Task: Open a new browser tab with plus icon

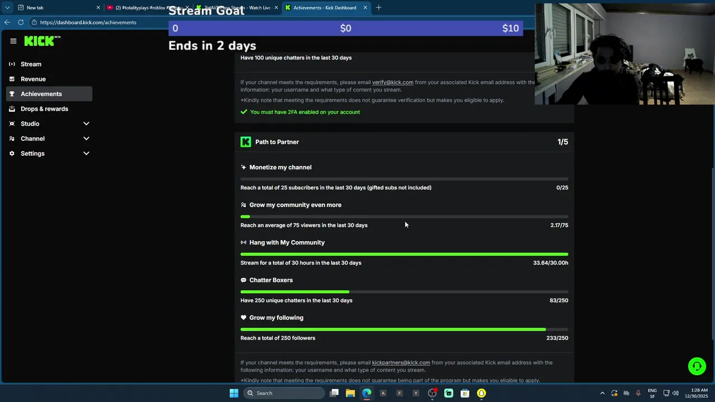Action: [x=379, y=7]
